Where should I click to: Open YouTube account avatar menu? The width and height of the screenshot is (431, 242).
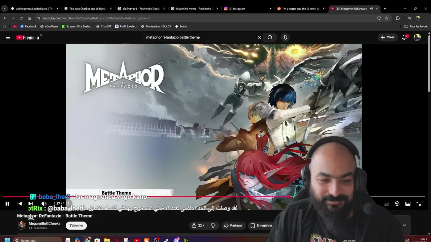(418, 37)
